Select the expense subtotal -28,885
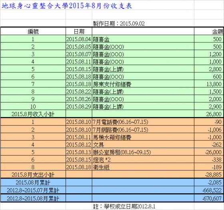The width and height of the screenshot is (224, 210). click(209, 174)
